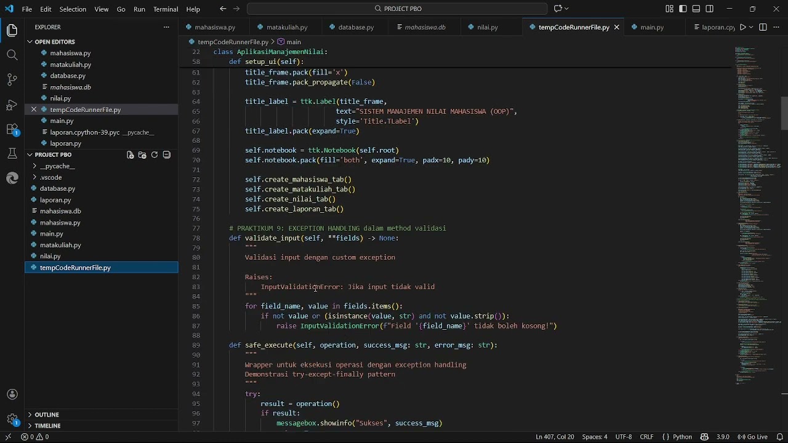This screenshot has height=443, width=788.
Task: Open the Source Control view
Action: click(12, 79)
